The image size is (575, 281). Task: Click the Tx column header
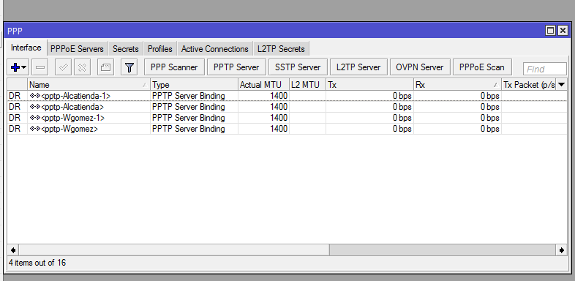[x=369, y=85]
